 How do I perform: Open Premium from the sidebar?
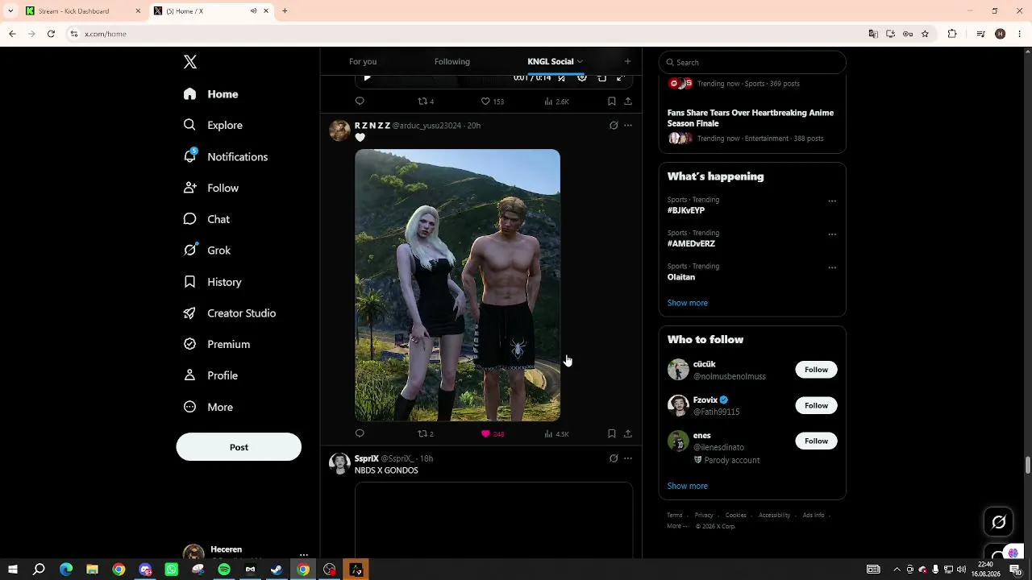(x=216, y=344)
